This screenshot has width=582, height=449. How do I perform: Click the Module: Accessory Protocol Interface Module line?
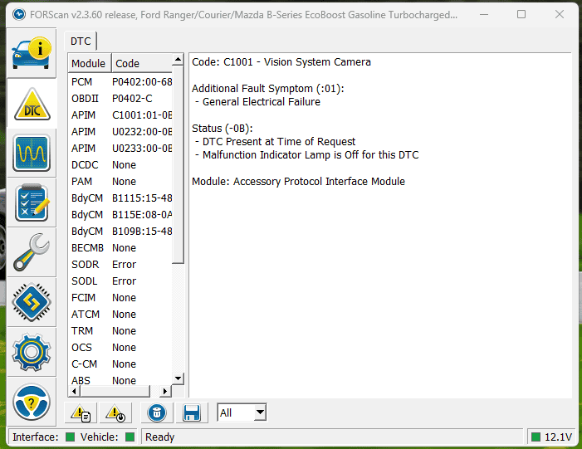[x=298, y=182]
